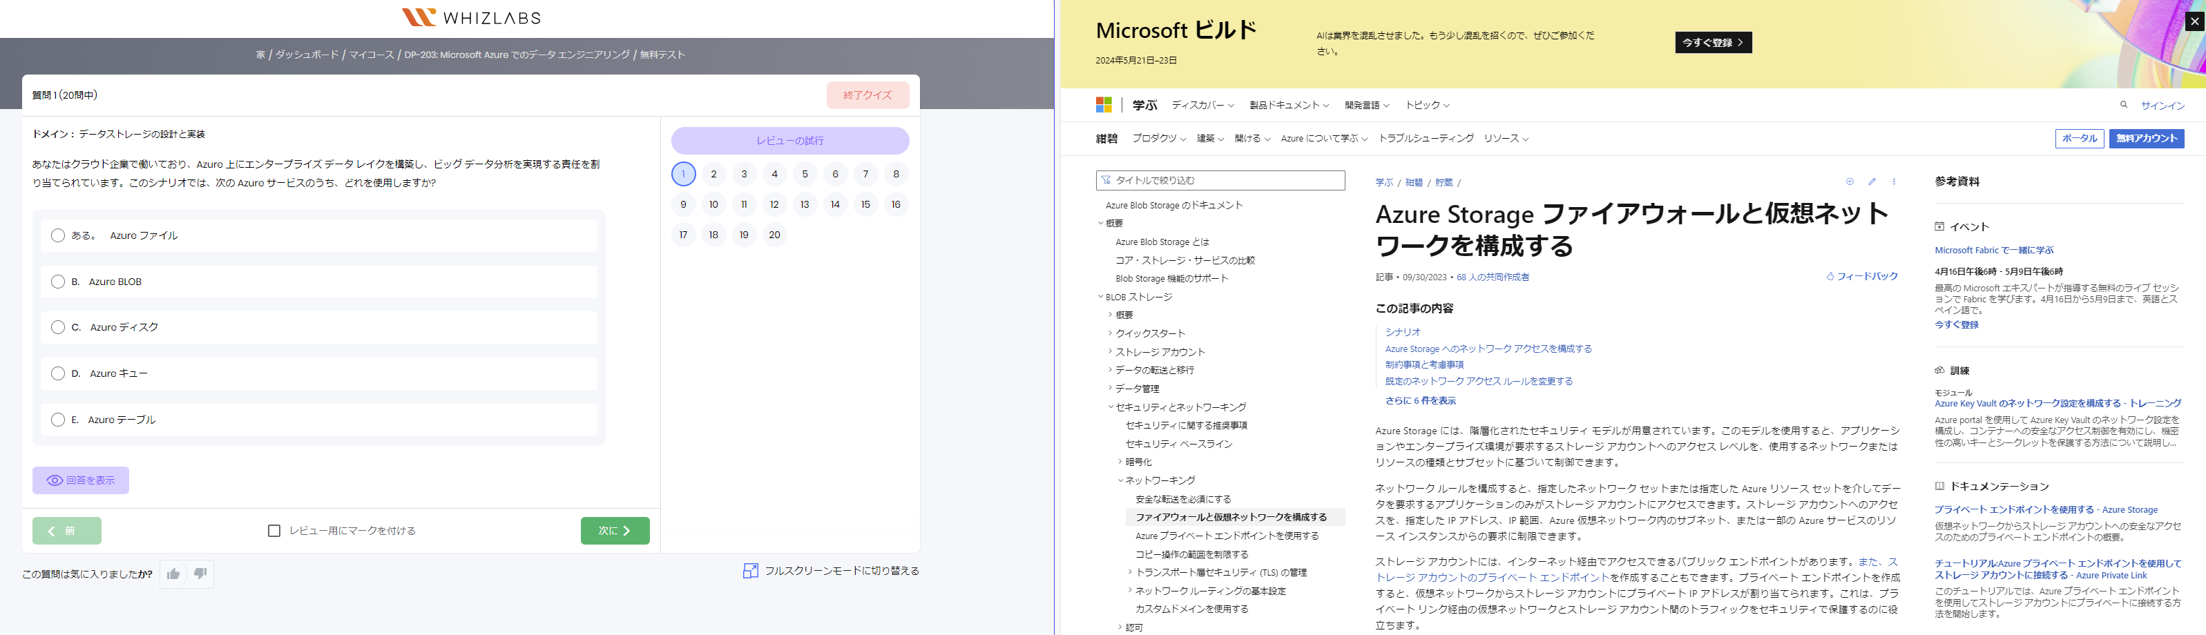Open the ディスカバー dropdown menu
2206x635 pixels.
pyautogui.click(x=1203, y=106)
